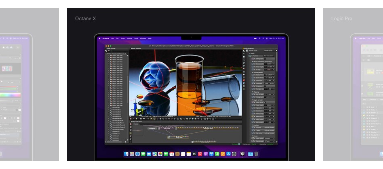383x169 pixels.
Task: Open the App Store icon in the Dock
Action: tap(228, 154)
